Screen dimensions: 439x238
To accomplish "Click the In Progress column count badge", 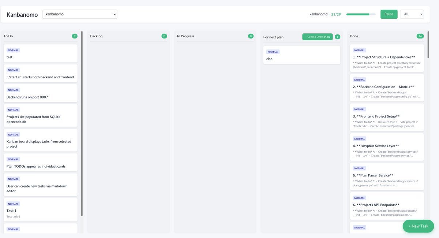I will pos(251,36).
